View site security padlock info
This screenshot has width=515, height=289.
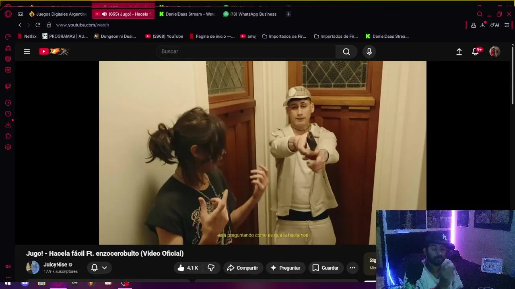coord(49,25)
